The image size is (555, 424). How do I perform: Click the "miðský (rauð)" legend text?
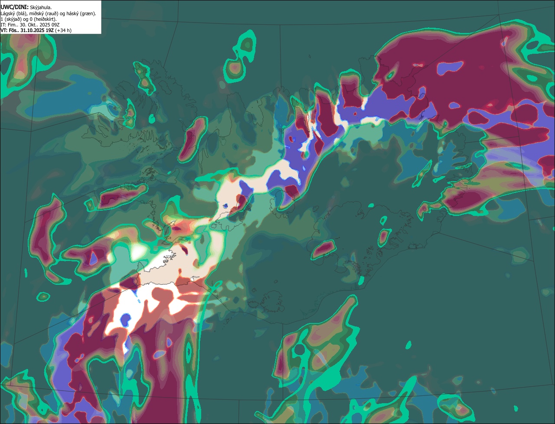(x=43, y=13)
